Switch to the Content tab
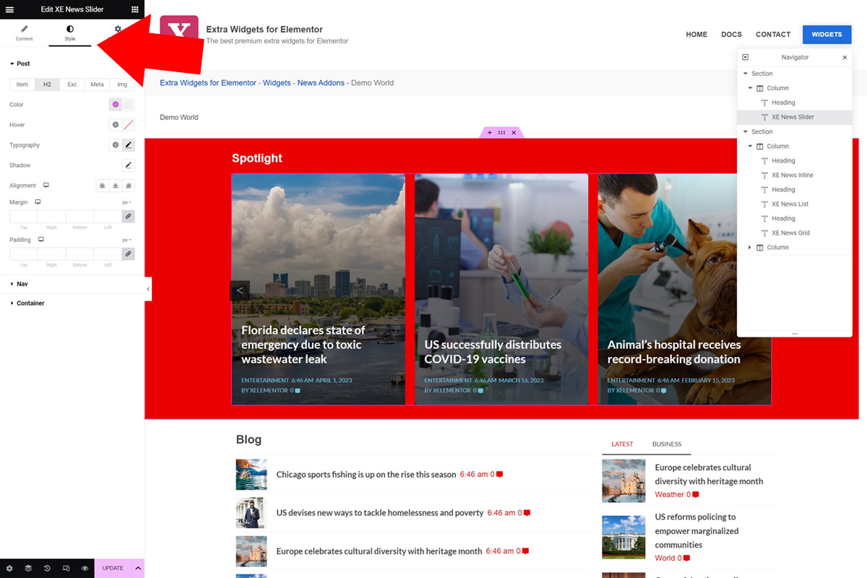This screenshot has height=578, width=867. coord(24,33)
